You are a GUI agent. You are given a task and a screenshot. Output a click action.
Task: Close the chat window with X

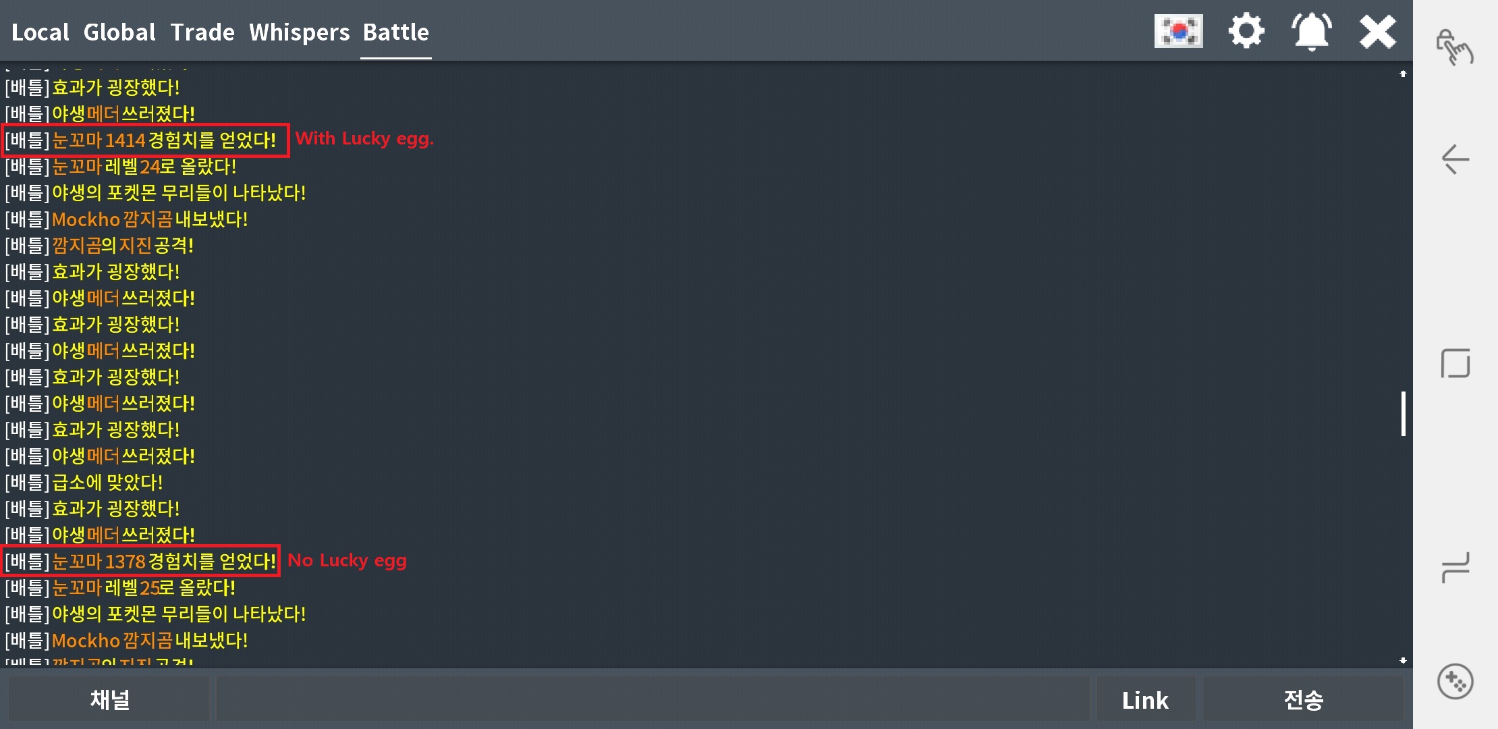[x=1377, y=31]
